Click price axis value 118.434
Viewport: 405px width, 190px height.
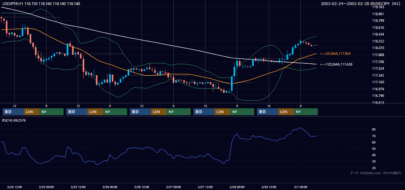[x=378, y=34]
